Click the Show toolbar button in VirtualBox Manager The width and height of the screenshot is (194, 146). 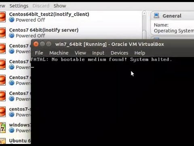pyautogui.click(x=60, y=6)
